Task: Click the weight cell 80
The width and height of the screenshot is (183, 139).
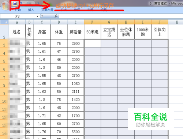Action: [x=59, y=67]
